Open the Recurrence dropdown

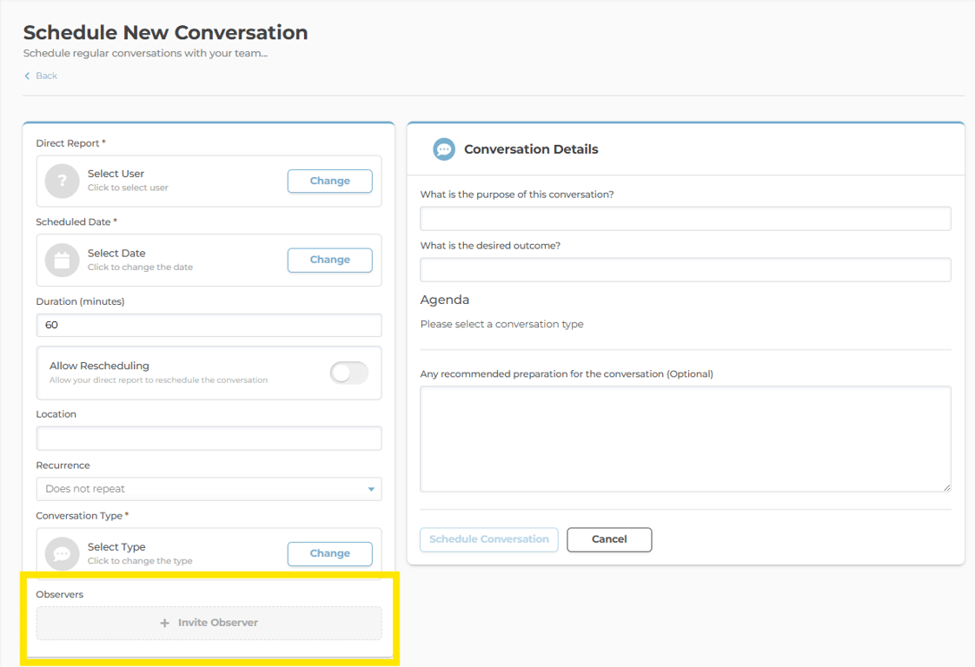click(209, 489)
